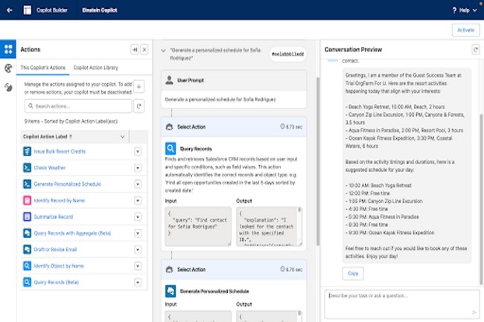The height and width of the screenshot is (322, 484).
Task: Click the Check Weather action icon
Action: (27, 167)
